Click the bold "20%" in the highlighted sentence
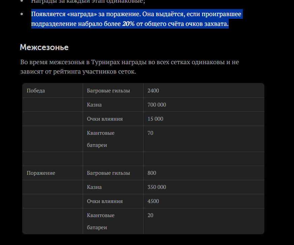Viewport: 294px width, 245px height. [x=128, y=24]
